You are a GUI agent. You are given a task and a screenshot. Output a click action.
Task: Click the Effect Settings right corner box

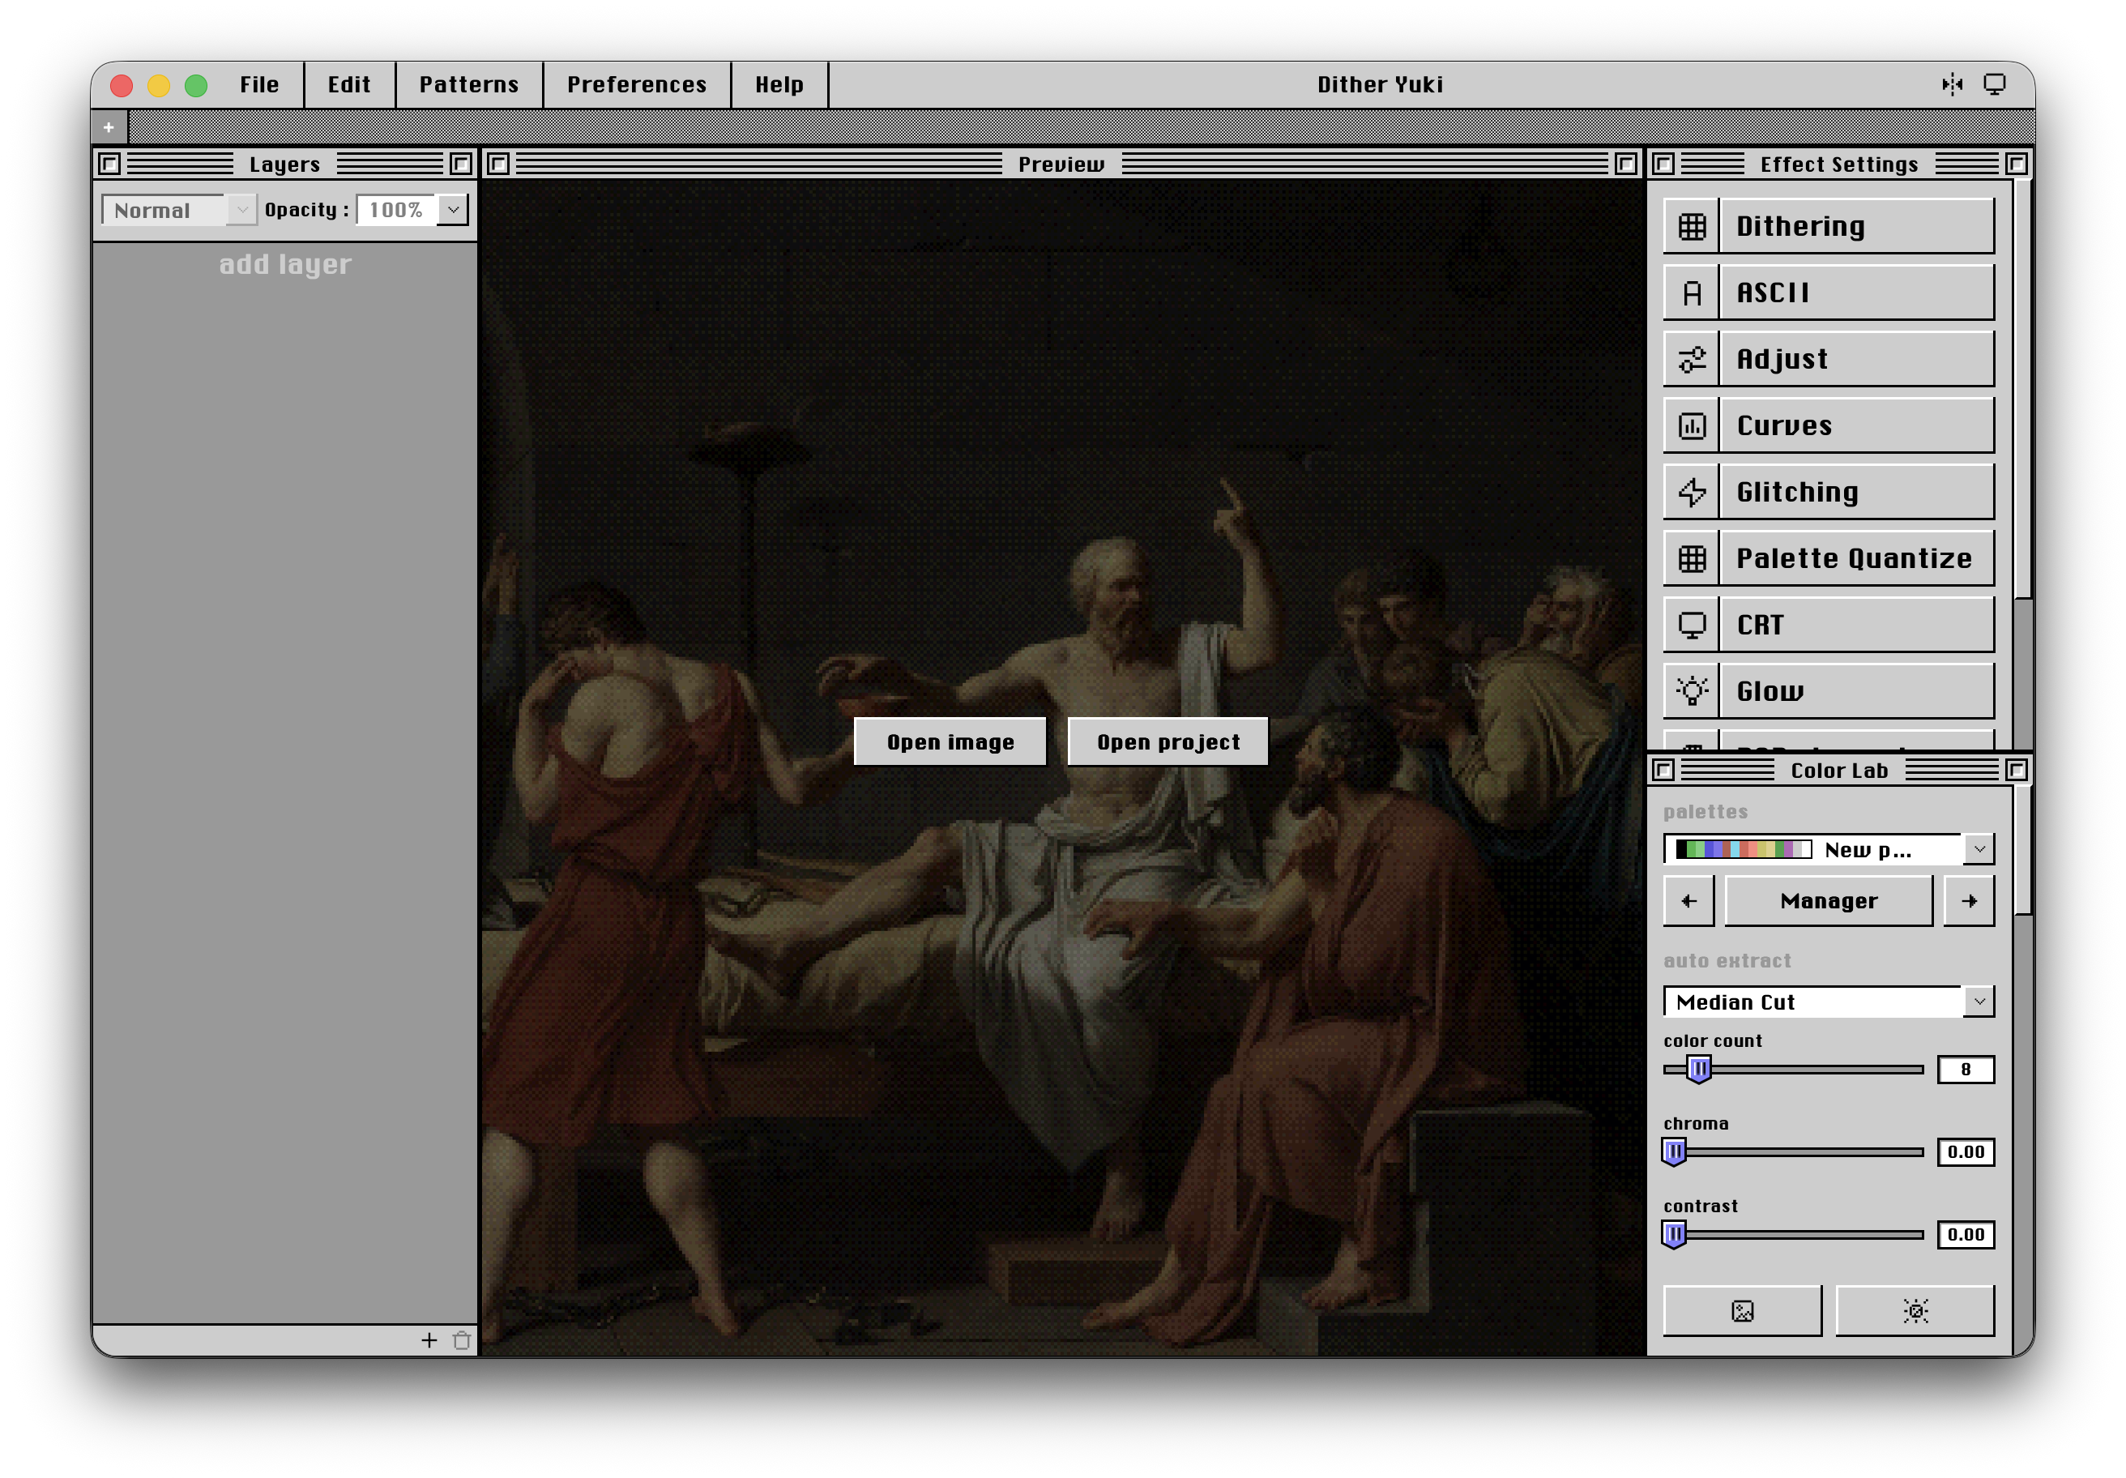point(2016,164)
